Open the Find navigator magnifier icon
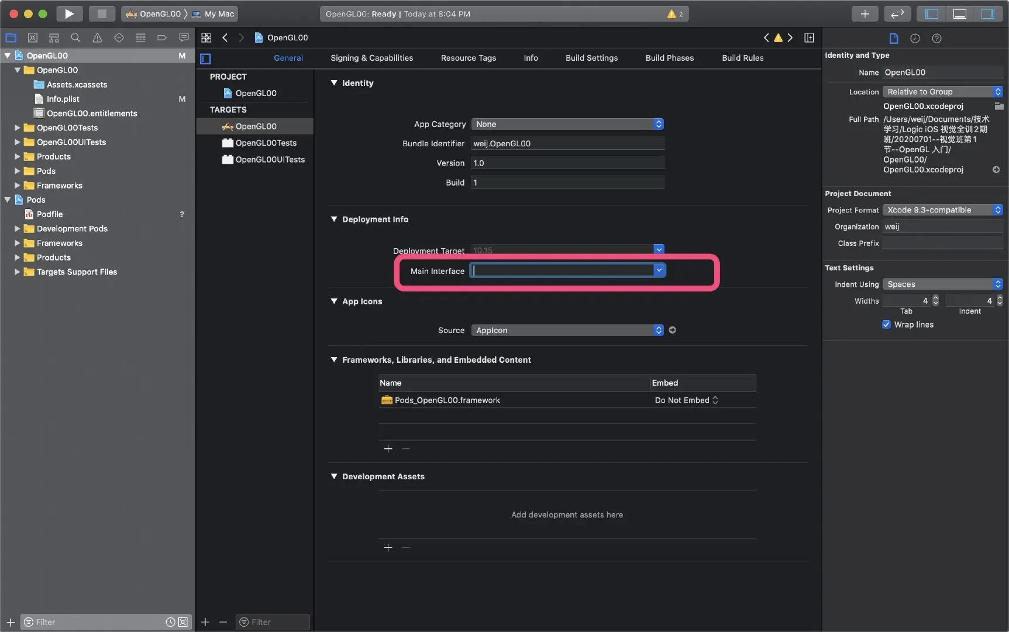The width and height of the screenshot is (1009, 632). (75, 37)
